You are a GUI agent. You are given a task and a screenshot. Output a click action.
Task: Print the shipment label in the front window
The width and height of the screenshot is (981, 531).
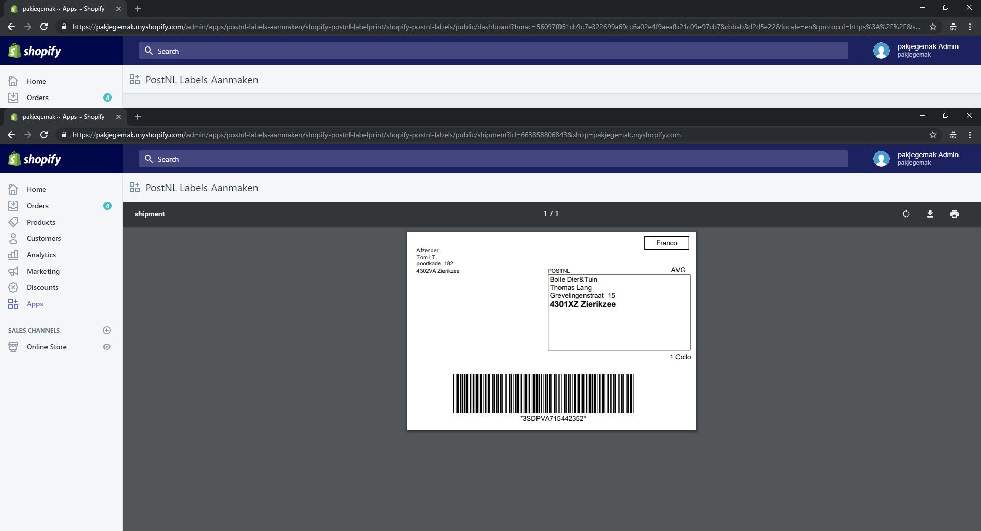click(954, 214)
